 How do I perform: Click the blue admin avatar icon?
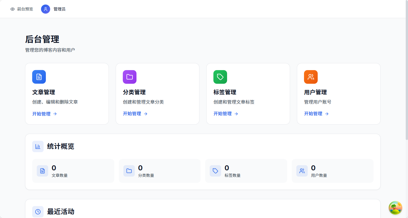pyautogui.click(x=46, y=9)
